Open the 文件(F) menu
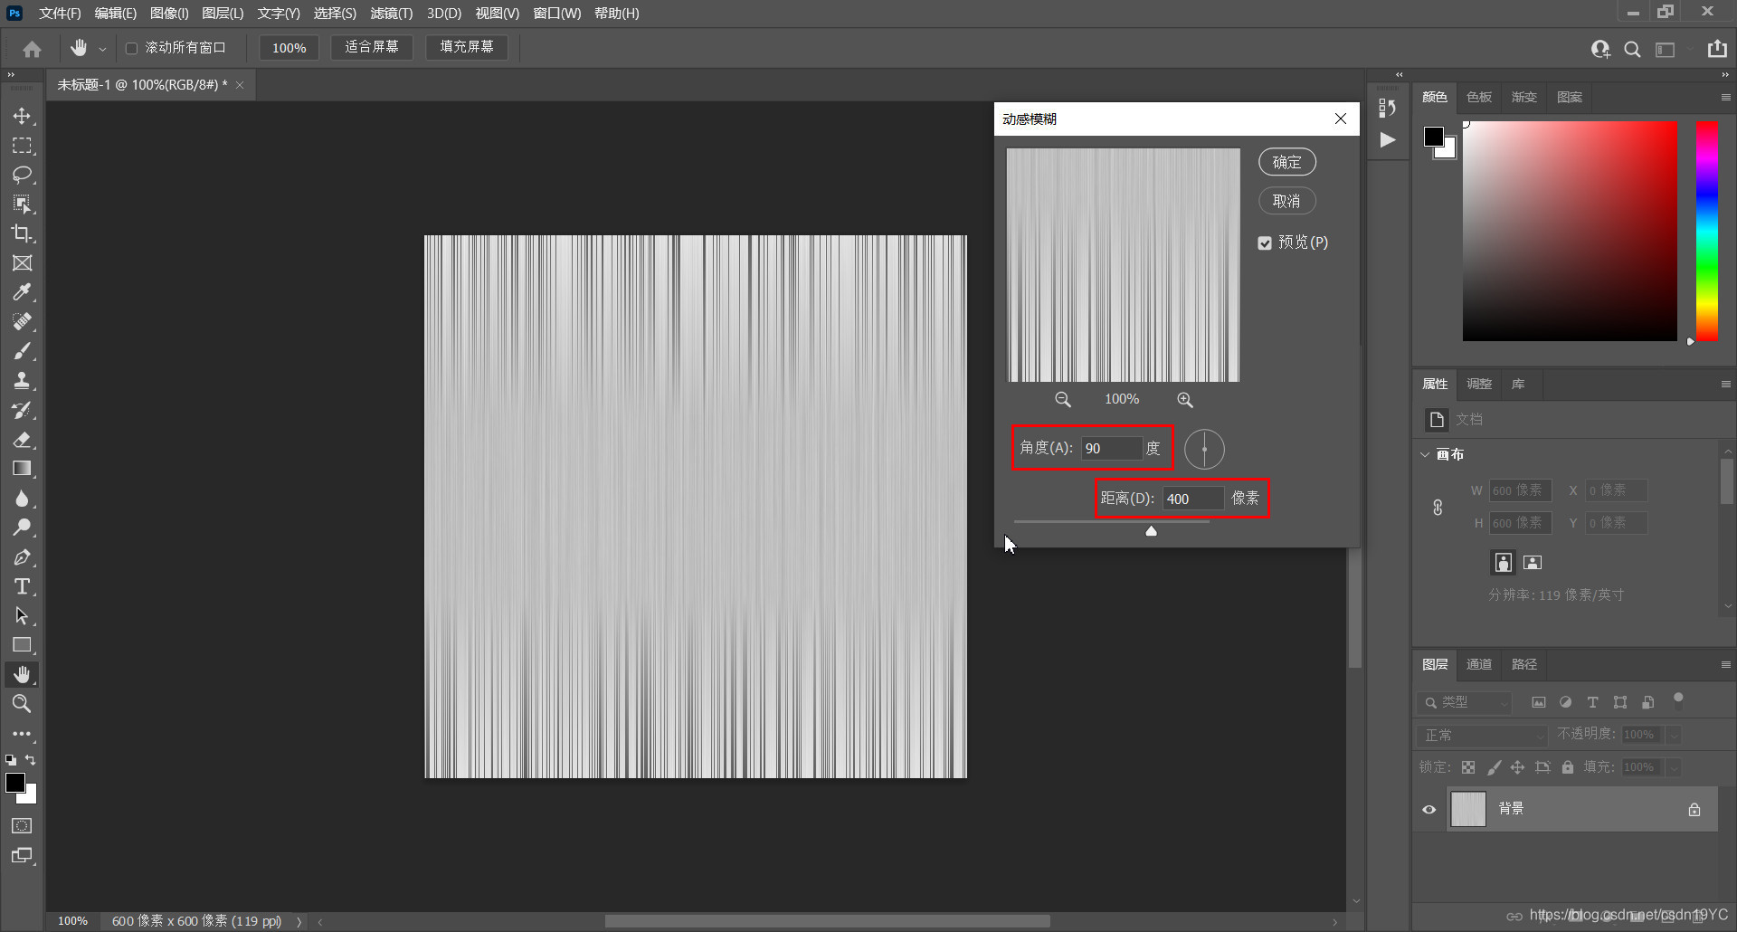The image size is (1737, 932). point(60,14)
